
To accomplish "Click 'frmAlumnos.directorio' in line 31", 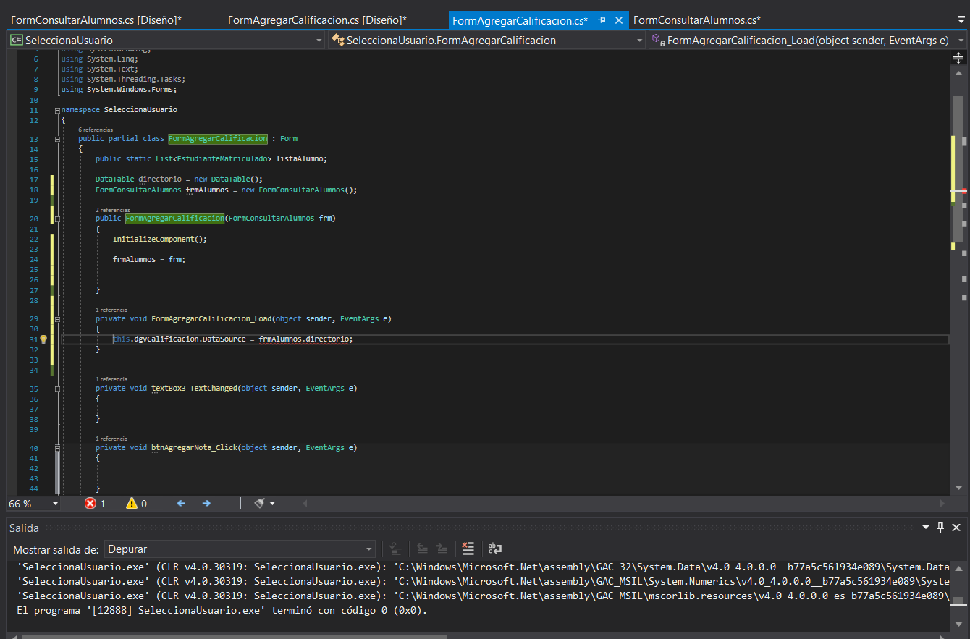I will 305,339.
